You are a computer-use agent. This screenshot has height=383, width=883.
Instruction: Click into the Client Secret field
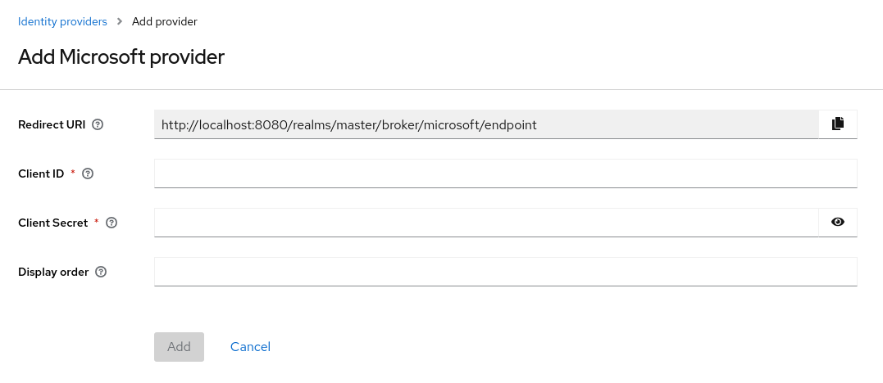coord(485,223)
